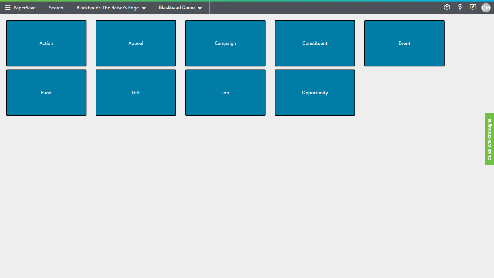Choose the Event tile
The width and height of the screenshot is (494, 278).
point(404,43)
